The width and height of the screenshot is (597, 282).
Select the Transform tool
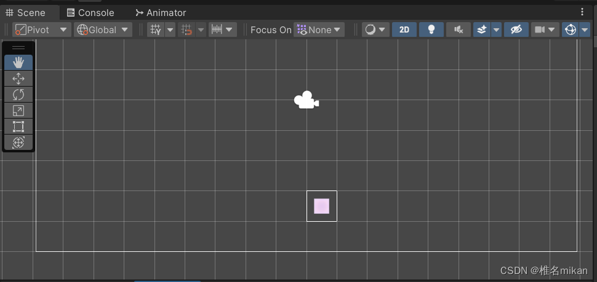(18, 143)
